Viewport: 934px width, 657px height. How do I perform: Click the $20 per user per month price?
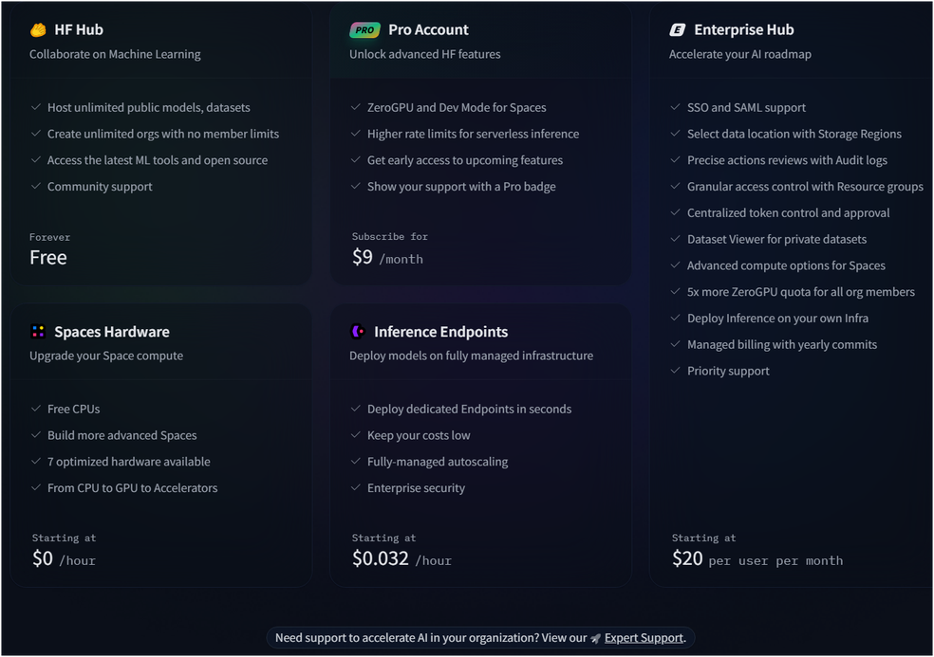tap(757, 559)
